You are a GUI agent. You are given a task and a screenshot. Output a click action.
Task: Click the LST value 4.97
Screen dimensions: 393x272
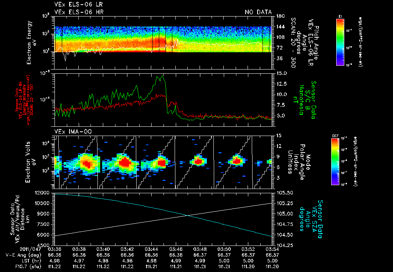tap(79, 261)
